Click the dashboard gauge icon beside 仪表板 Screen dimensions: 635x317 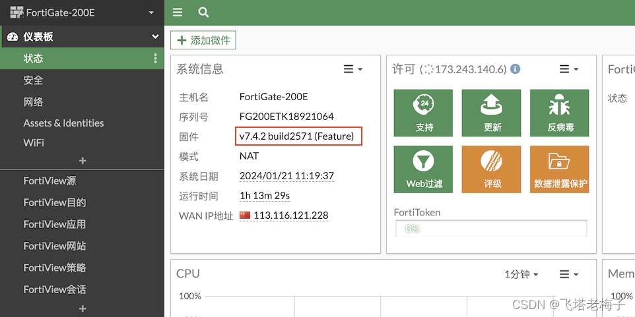pos(13,37)
